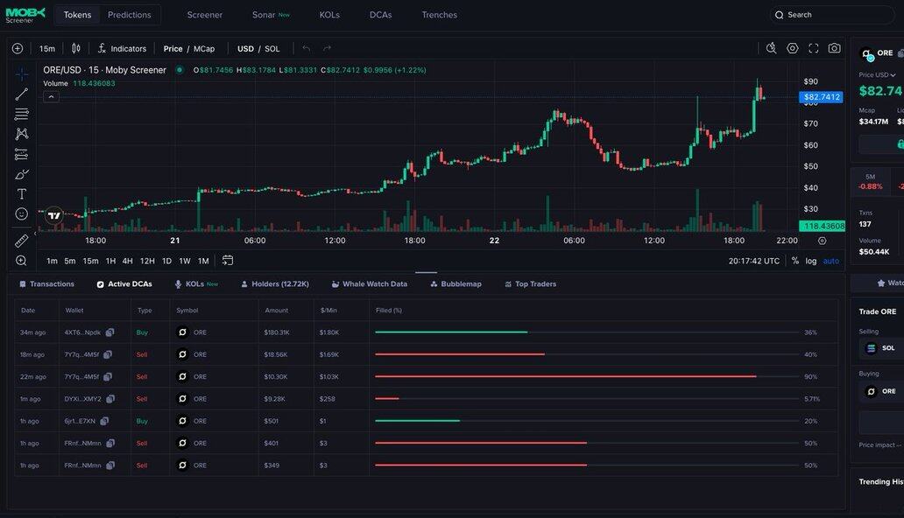Image resolution: width=904 pixels, height=518 pixels.
Task: Select the text annotation tool
Action: 21,193
